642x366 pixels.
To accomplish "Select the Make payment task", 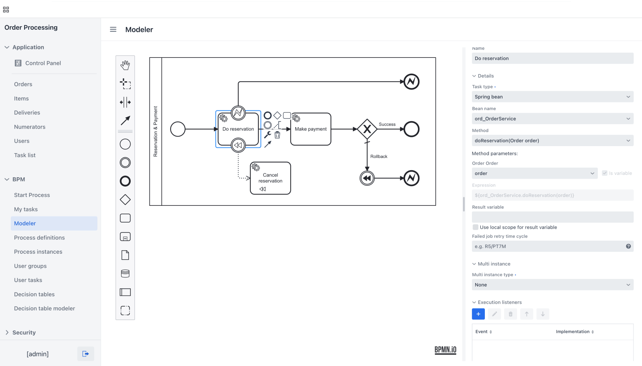I will [x=311, y=129].
